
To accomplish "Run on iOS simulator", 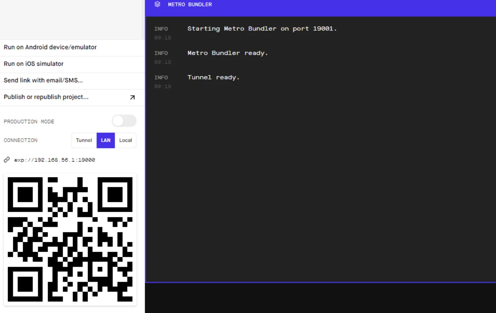I will click(x=72, y=64).
